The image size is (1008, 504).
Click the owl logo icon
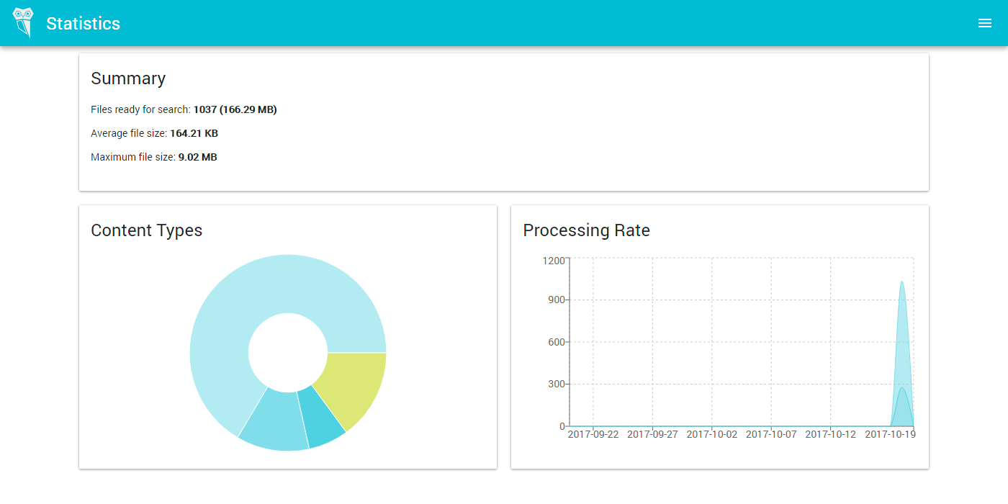coord(24,22)
